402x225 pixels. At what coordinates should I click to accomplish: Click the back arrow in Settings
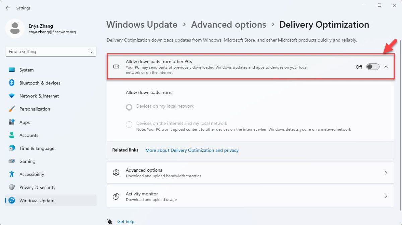click(7, 8)
